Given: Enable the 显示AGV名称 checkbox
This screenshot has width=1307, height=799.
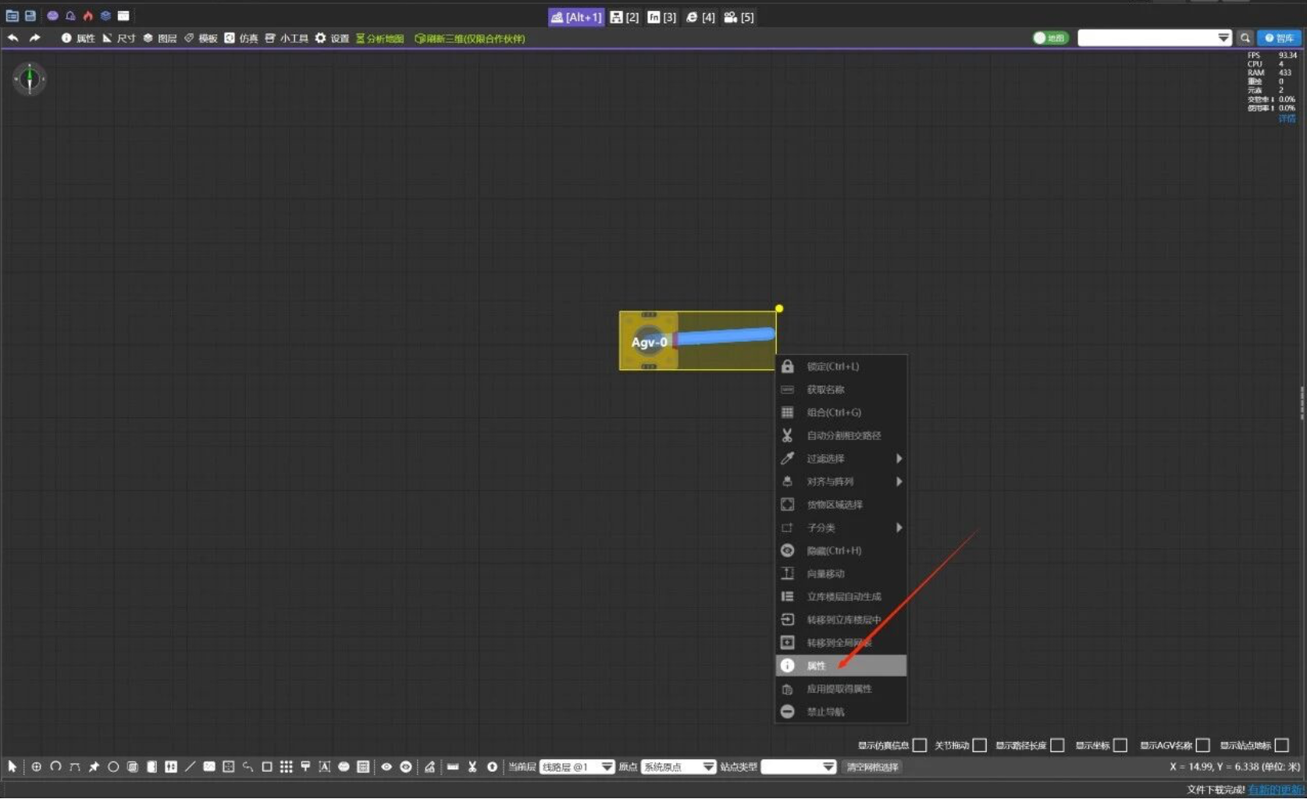Looking at the screenshot, I should pyautogui.click(x=1202, y=745).
